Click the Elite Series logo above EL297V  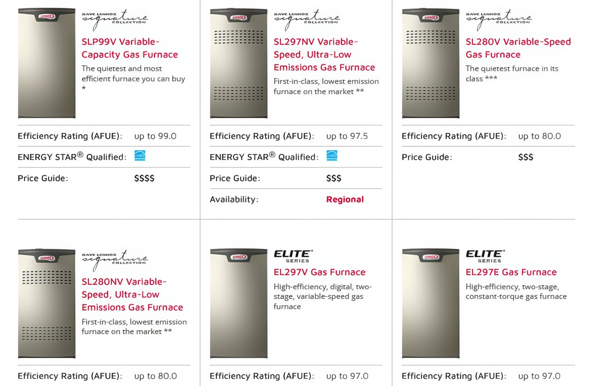(293, 256)
